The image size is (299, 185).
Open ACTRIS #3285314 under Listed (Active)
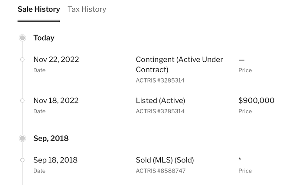[x=160, y=111]
